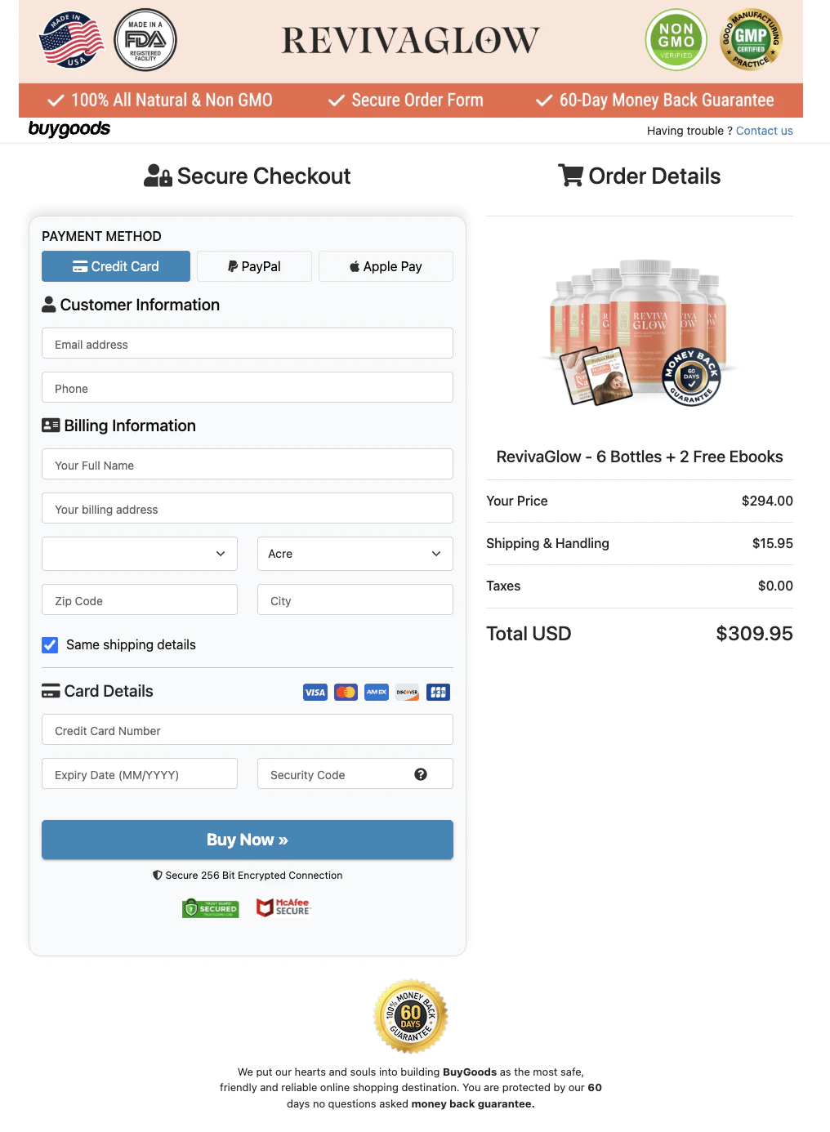This screenshot has width=830, height=1132.
Task: Switch to PayPal payment method
Action: [254, 266]
